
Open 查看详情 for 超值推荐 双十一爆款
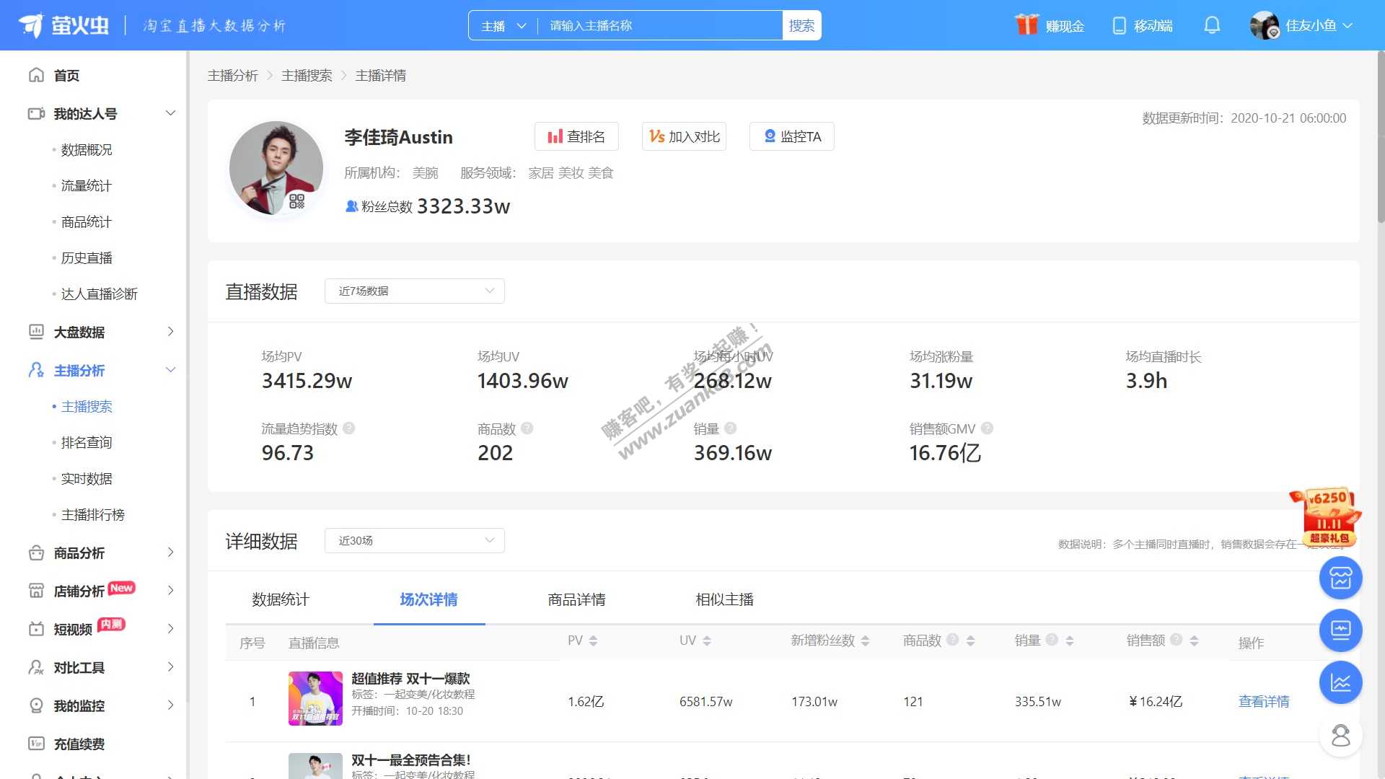(x=1264, y=702)
